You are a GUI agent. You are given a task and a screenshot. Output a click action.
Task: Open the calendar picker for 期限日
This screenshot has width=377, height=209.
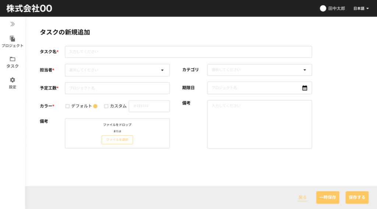click(304, 88)
